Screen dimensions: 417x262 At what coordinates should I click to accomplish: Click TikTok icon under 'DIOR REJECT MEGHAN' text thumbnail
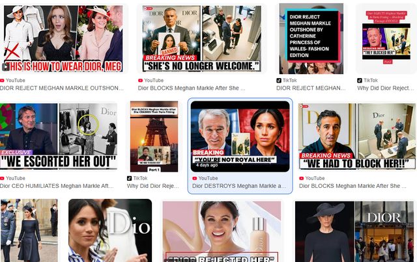click(280, 80)
